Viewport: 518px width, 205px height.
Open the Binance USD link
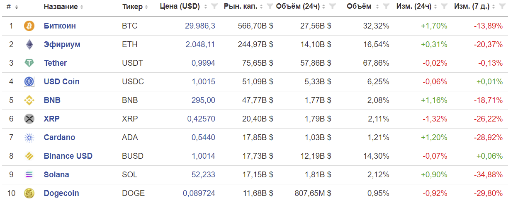(x=68, y=156)
